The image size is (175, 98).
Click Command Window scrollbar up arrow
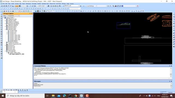[x=171, y=68]
